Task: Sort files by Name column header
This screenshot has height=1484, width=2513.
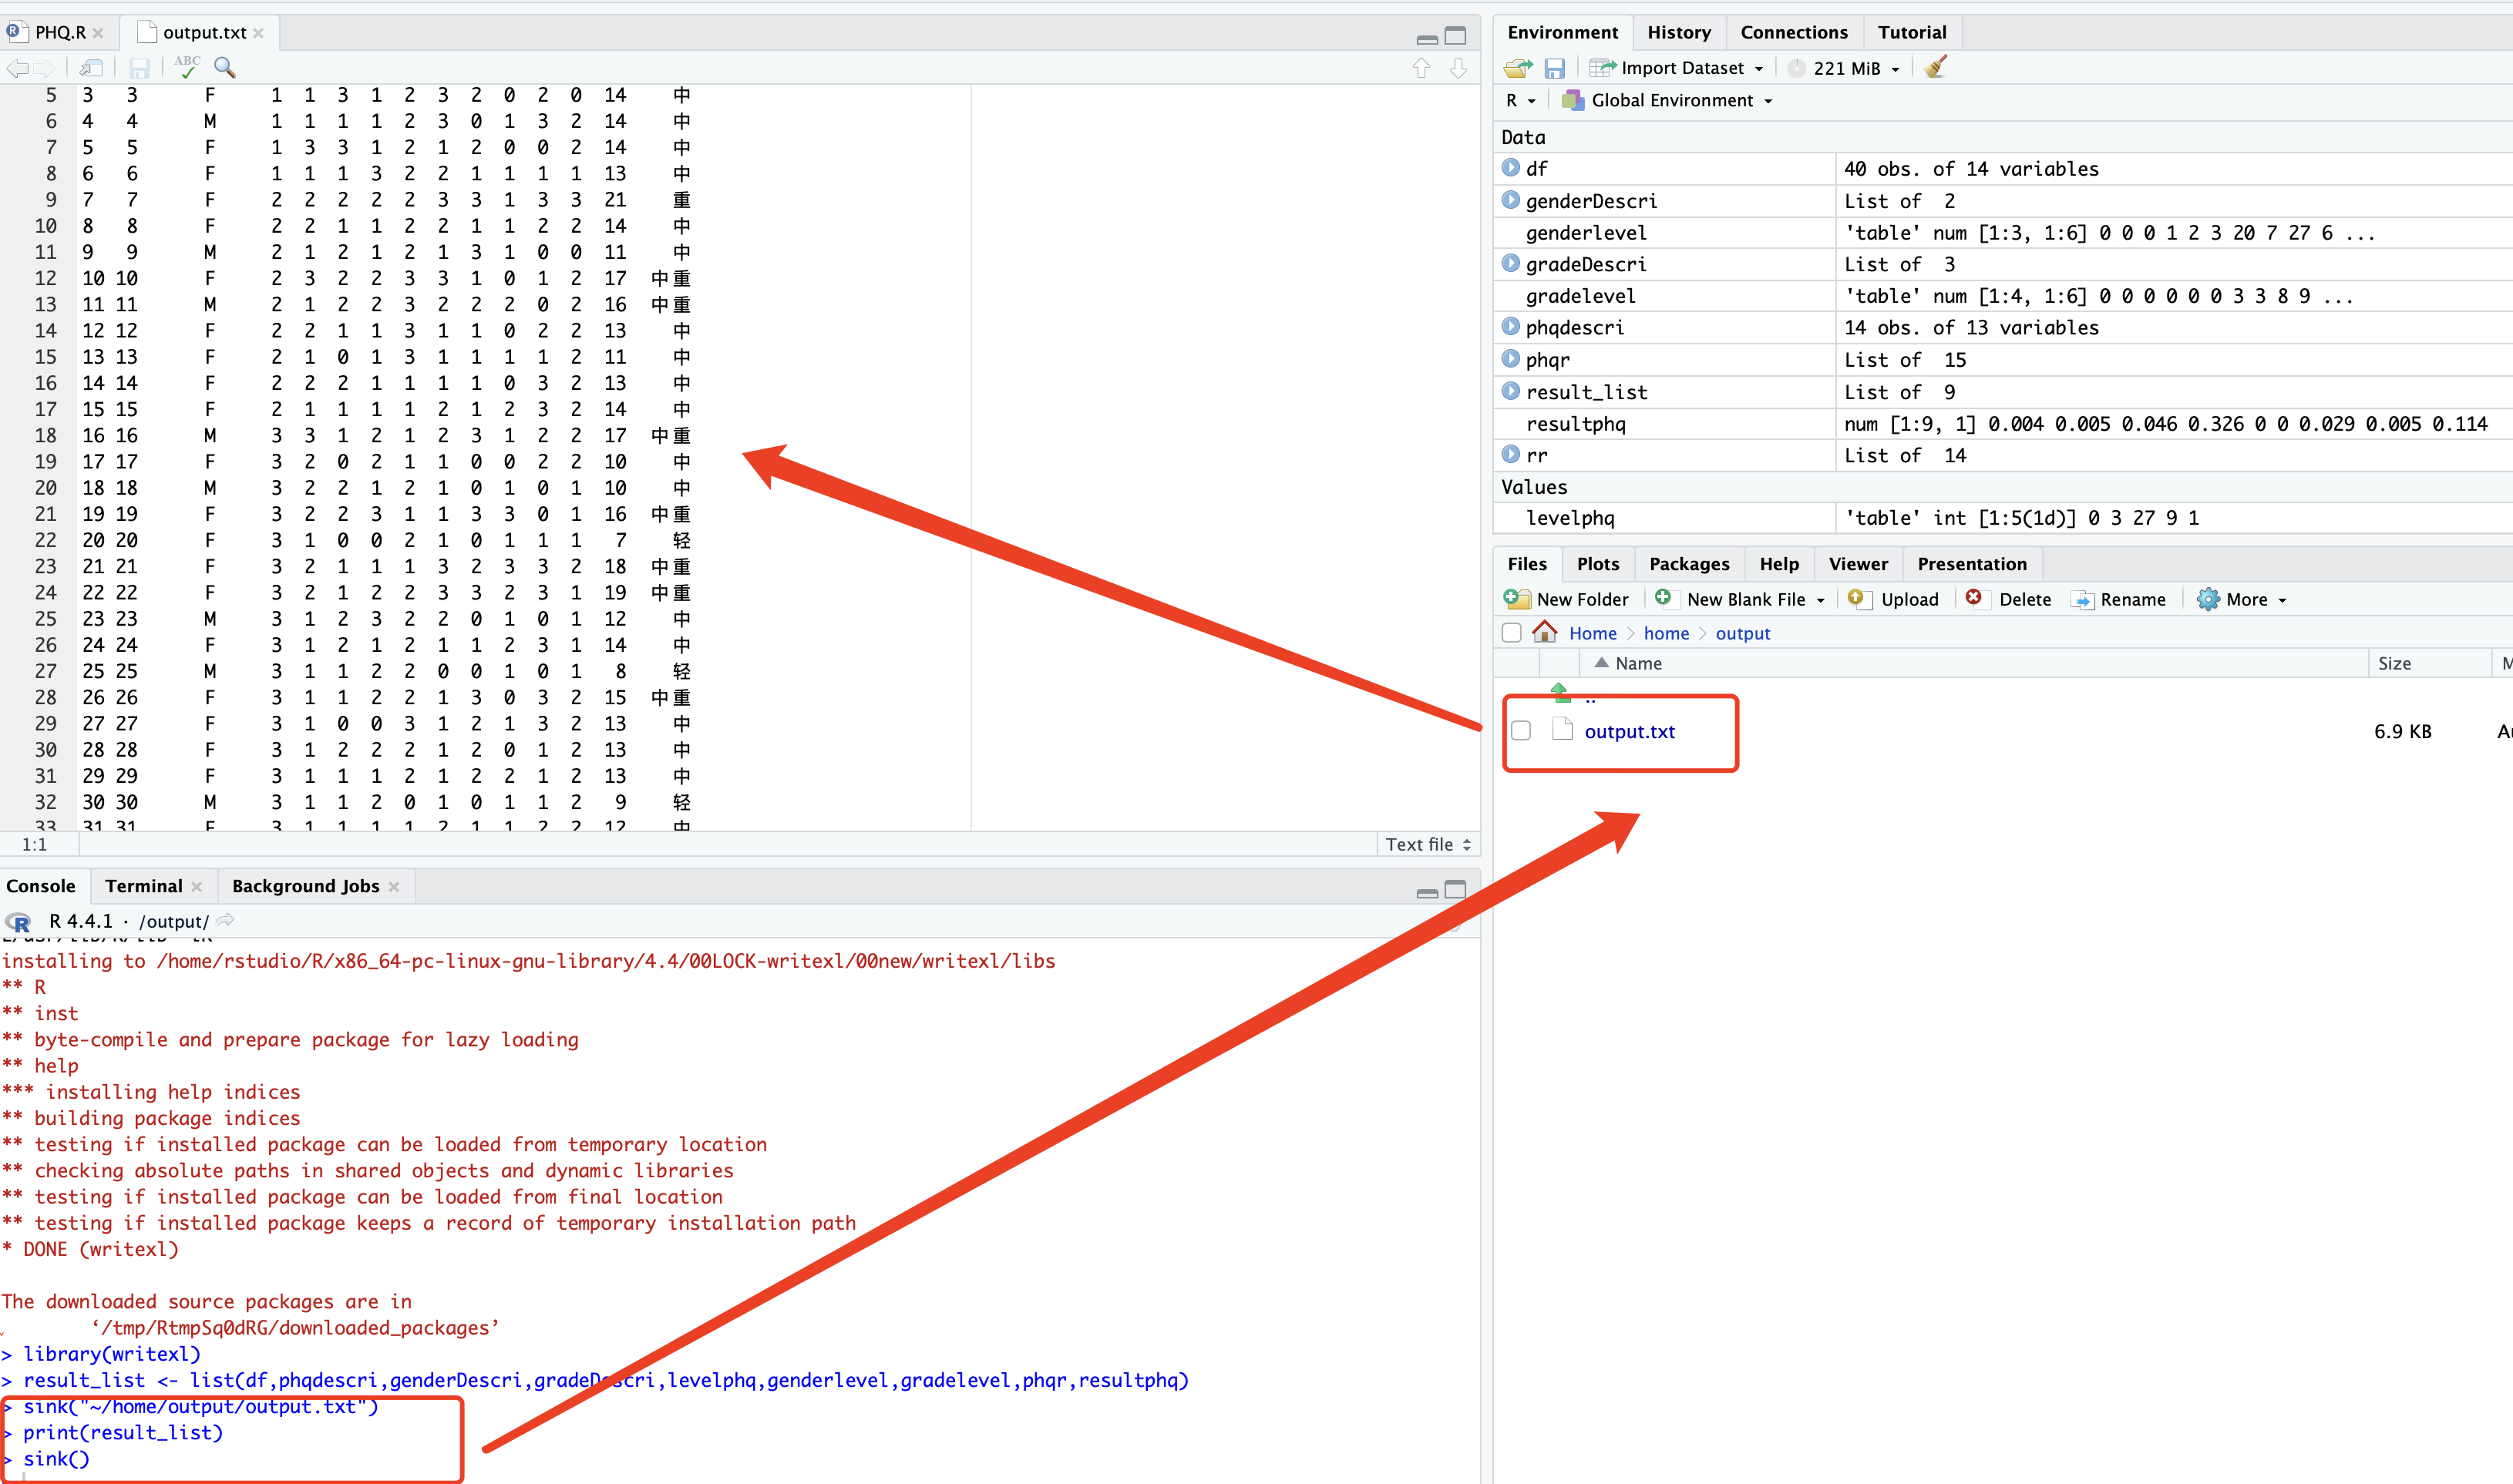Action: (1637, 663)
